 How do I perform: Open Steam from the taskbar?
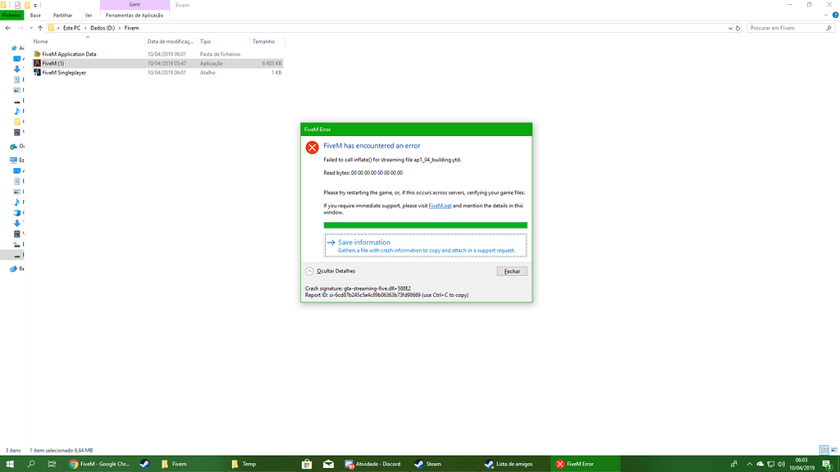pyautogui.click(x=430, y=463)
